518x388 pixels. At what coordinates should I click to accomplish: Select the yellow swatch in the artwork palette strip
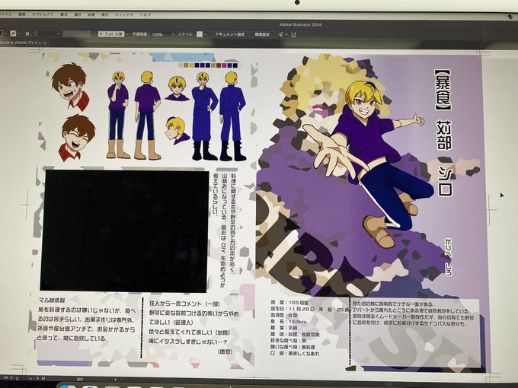191,65
